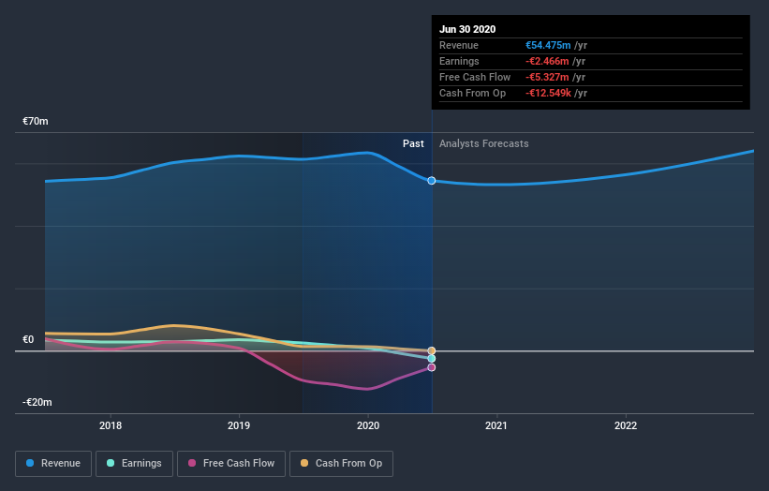This screenshot has height=491, width=769.
Task: Click the Free Cash Flow label in tooltip
Action: [x=475, y=77]
